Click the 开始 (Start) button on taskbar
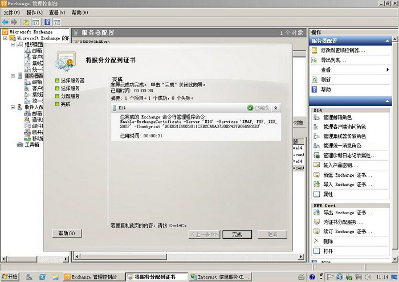The image size is (399, 282). 10,277
